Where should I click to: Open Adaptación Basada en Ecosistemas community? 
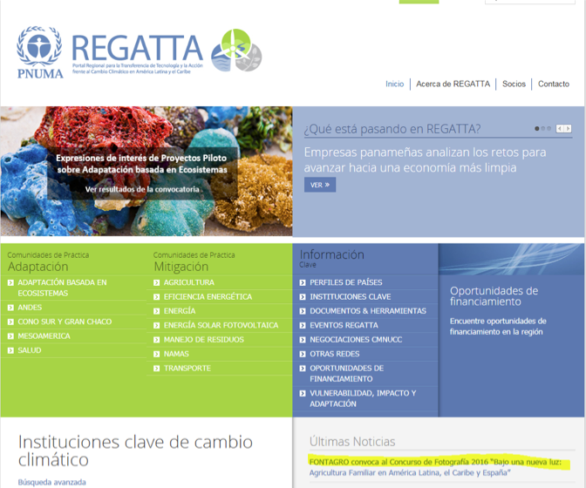tap(63, 288)
